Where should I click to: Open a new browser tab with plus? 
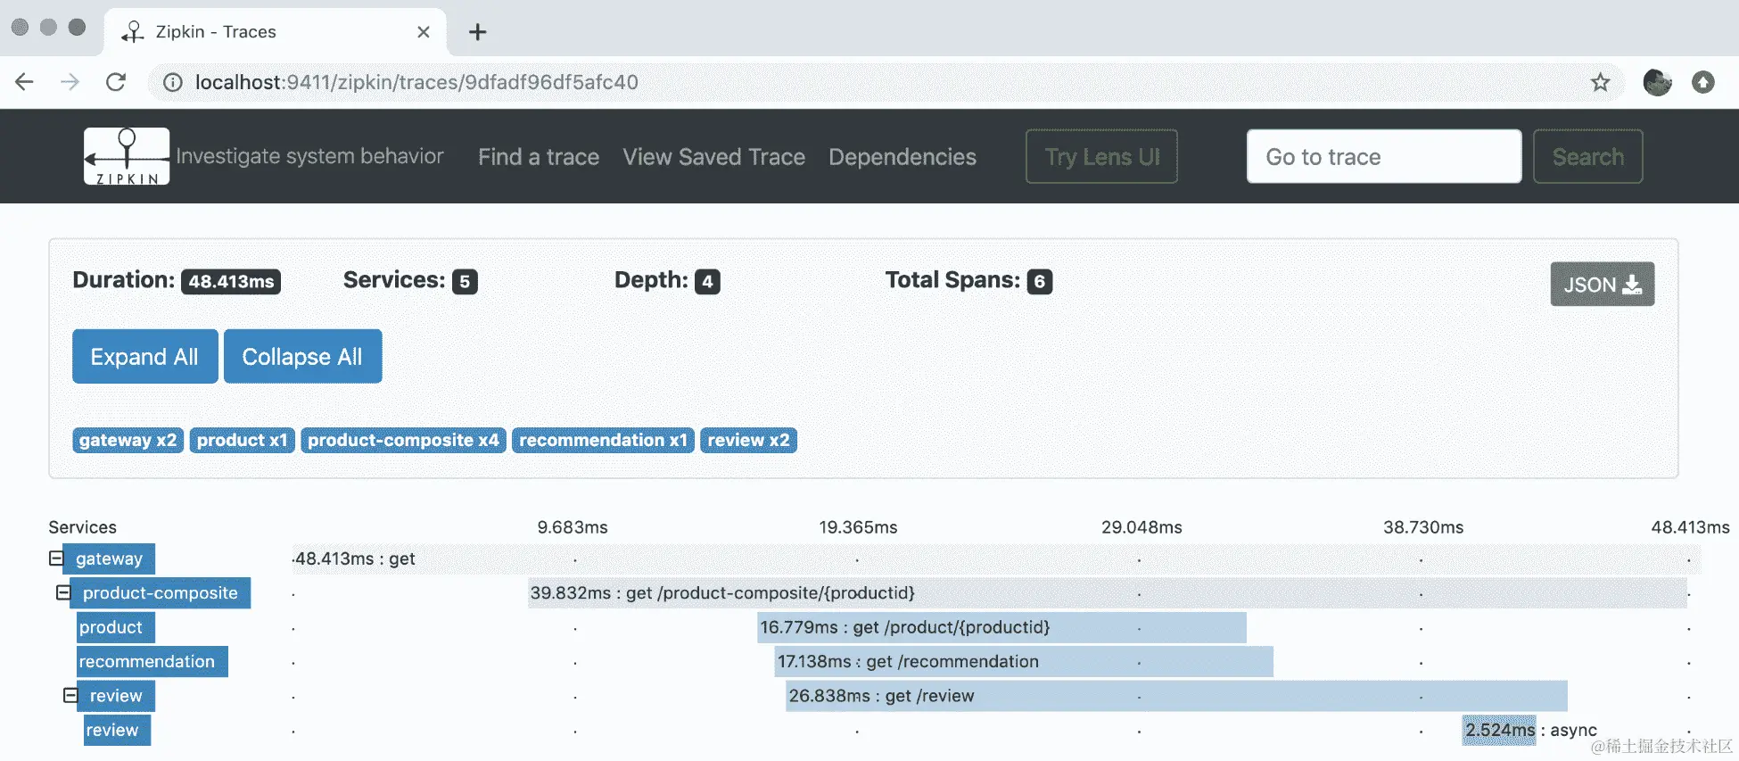pyautogui.click(x=478, y=32)
